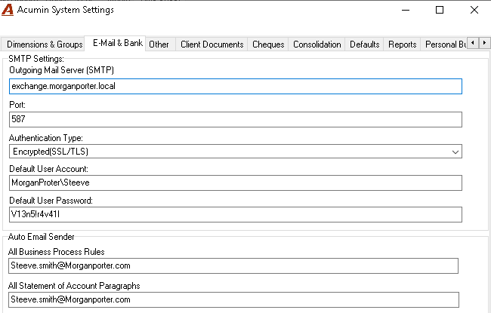This screenshot has width=491, height=313.
Task: Go to the Client Documents tab
Action: 212,44
